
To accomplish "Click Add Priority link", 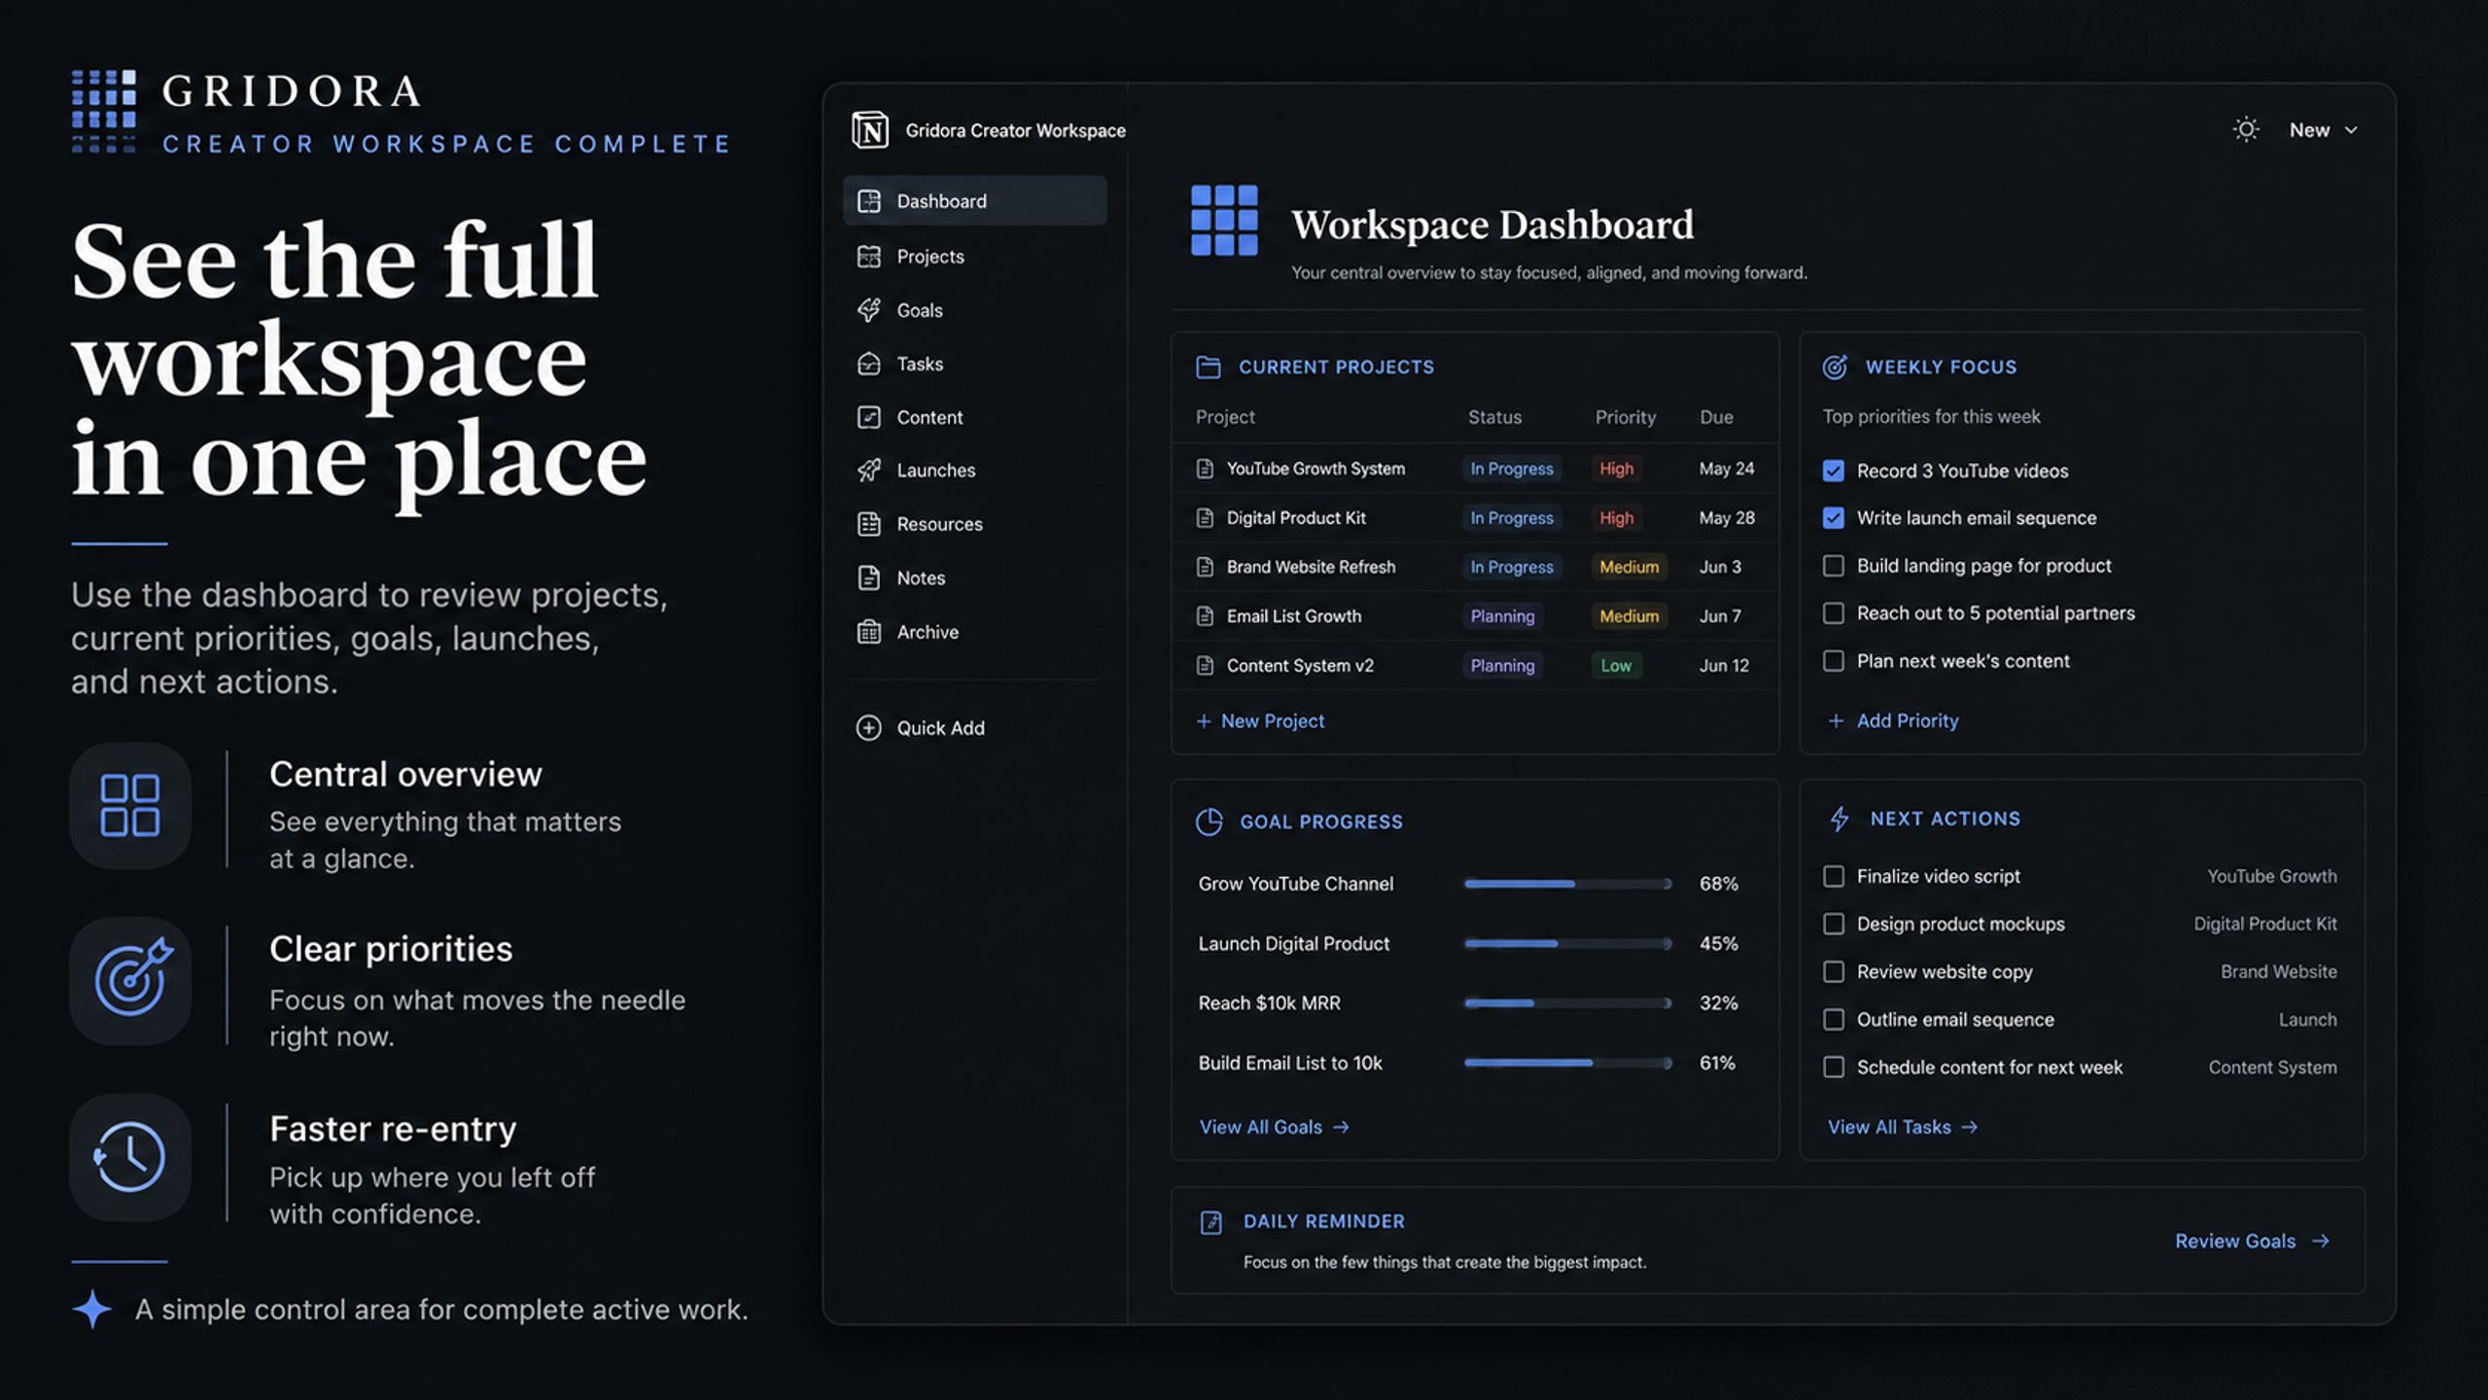I will tap(1893, 721).
